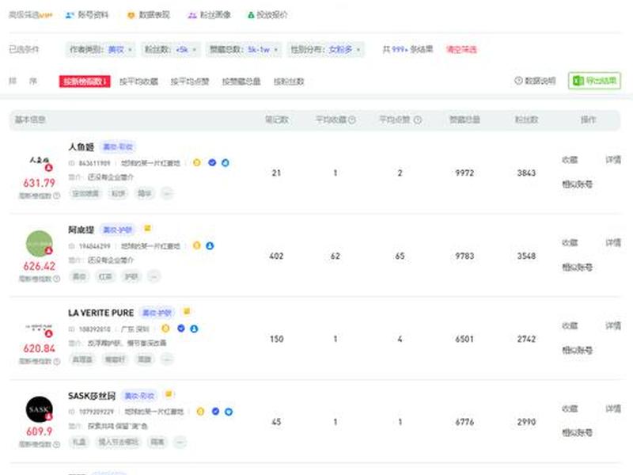Open the 账号资料 filter tab

(x=87, y=15)
